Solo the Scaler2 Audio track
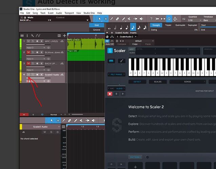This screenshot has height=169, width=216. (x=33, y=75)
